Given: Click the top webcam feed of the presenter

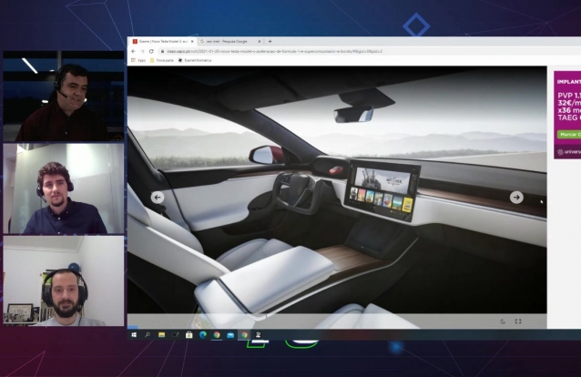Looking at the screenshot, I should (63, 96).
